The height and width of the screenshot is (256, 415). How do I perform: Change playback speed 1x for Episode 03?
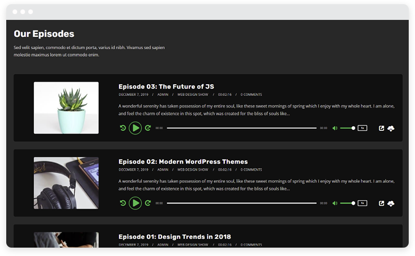(362, 128)
